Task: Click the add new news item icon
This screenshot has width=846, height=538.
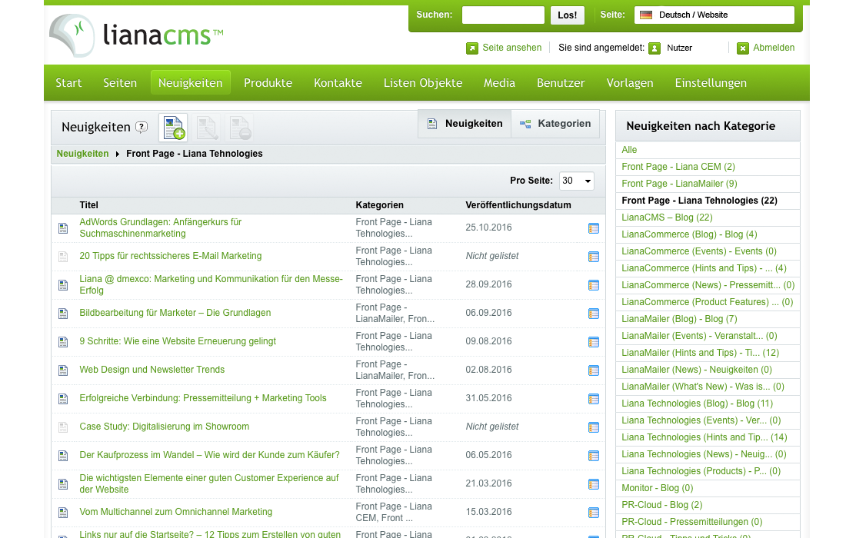Action: [173, 128]
